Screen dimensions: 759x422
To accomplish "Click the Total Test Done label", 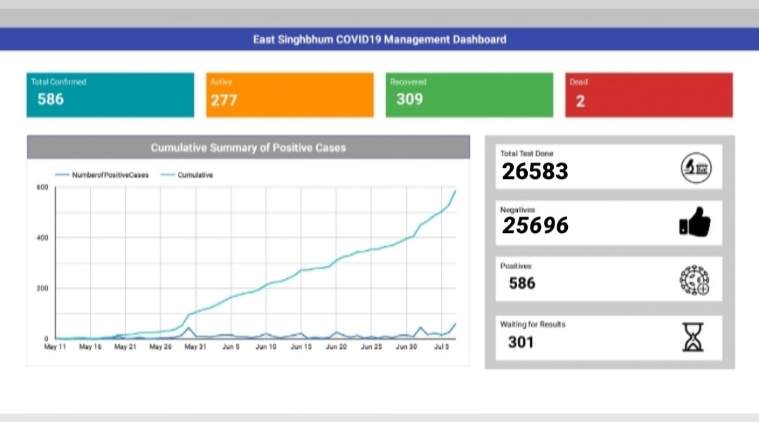I will [526, 153].
